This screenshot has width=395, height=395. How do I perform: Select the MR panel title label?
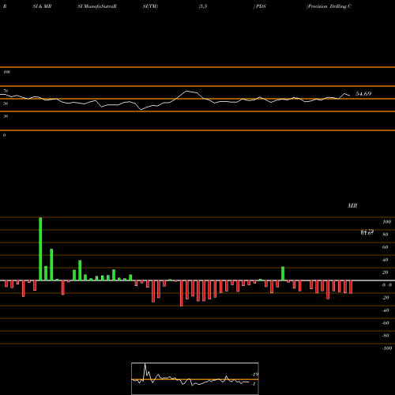352,205
